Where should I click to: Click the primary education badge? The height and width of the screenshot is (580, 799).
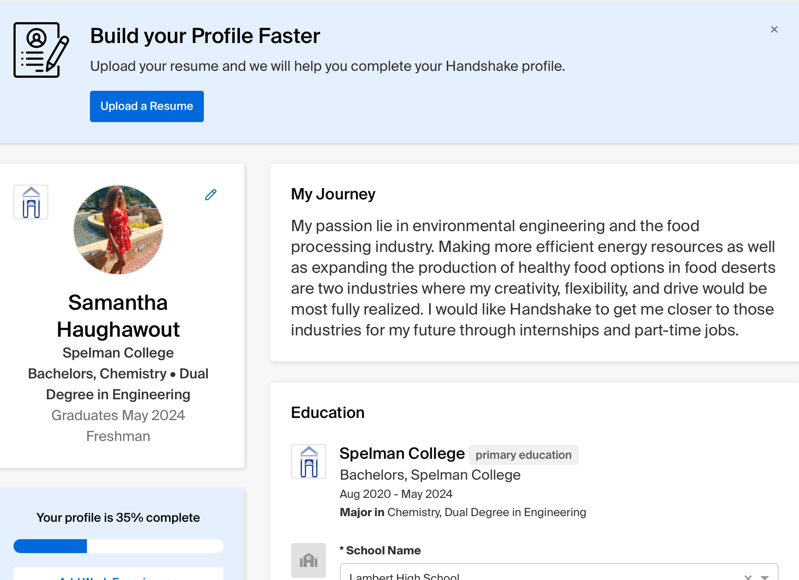[x=523, y=455]
